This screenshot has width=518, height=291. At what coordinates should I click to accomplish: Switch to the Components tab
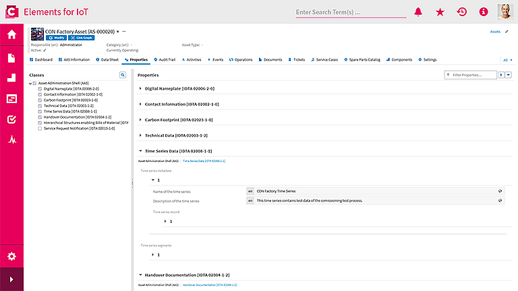tap(399, 60)
